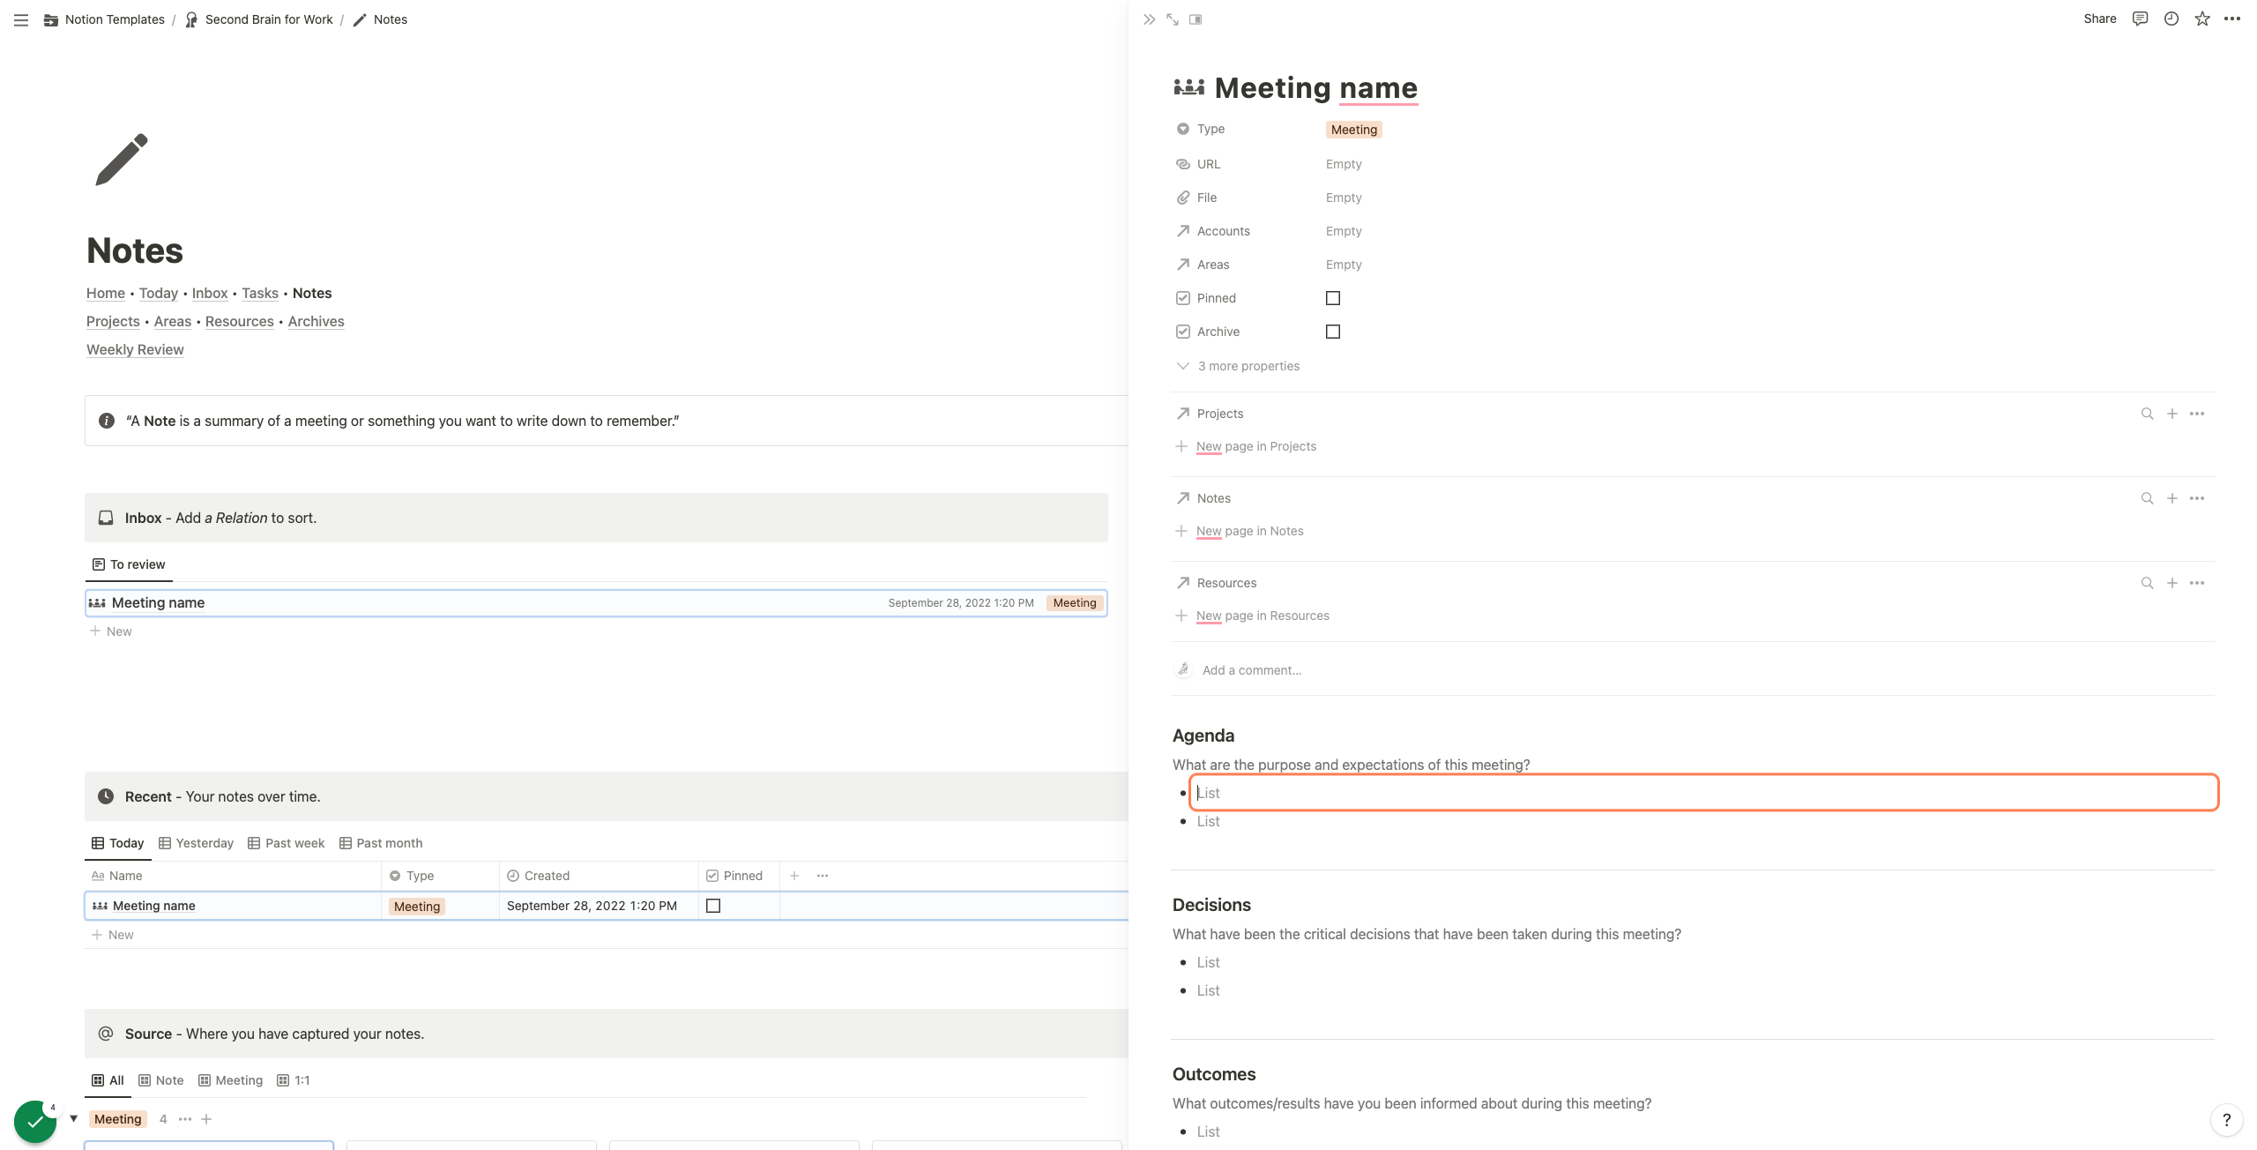The height and width of the screenshot is (1150, 2257).
Task: Add a property column in Recent table
Action: click(x=794, y=876)
